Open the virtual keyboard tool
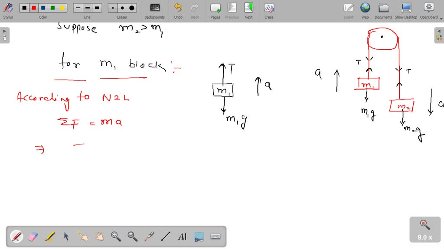 click(x=215, y=236)
